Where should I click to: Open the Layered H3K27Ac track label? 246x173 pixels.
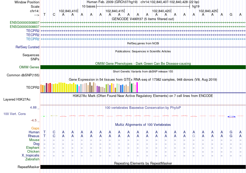pos(17,99)
